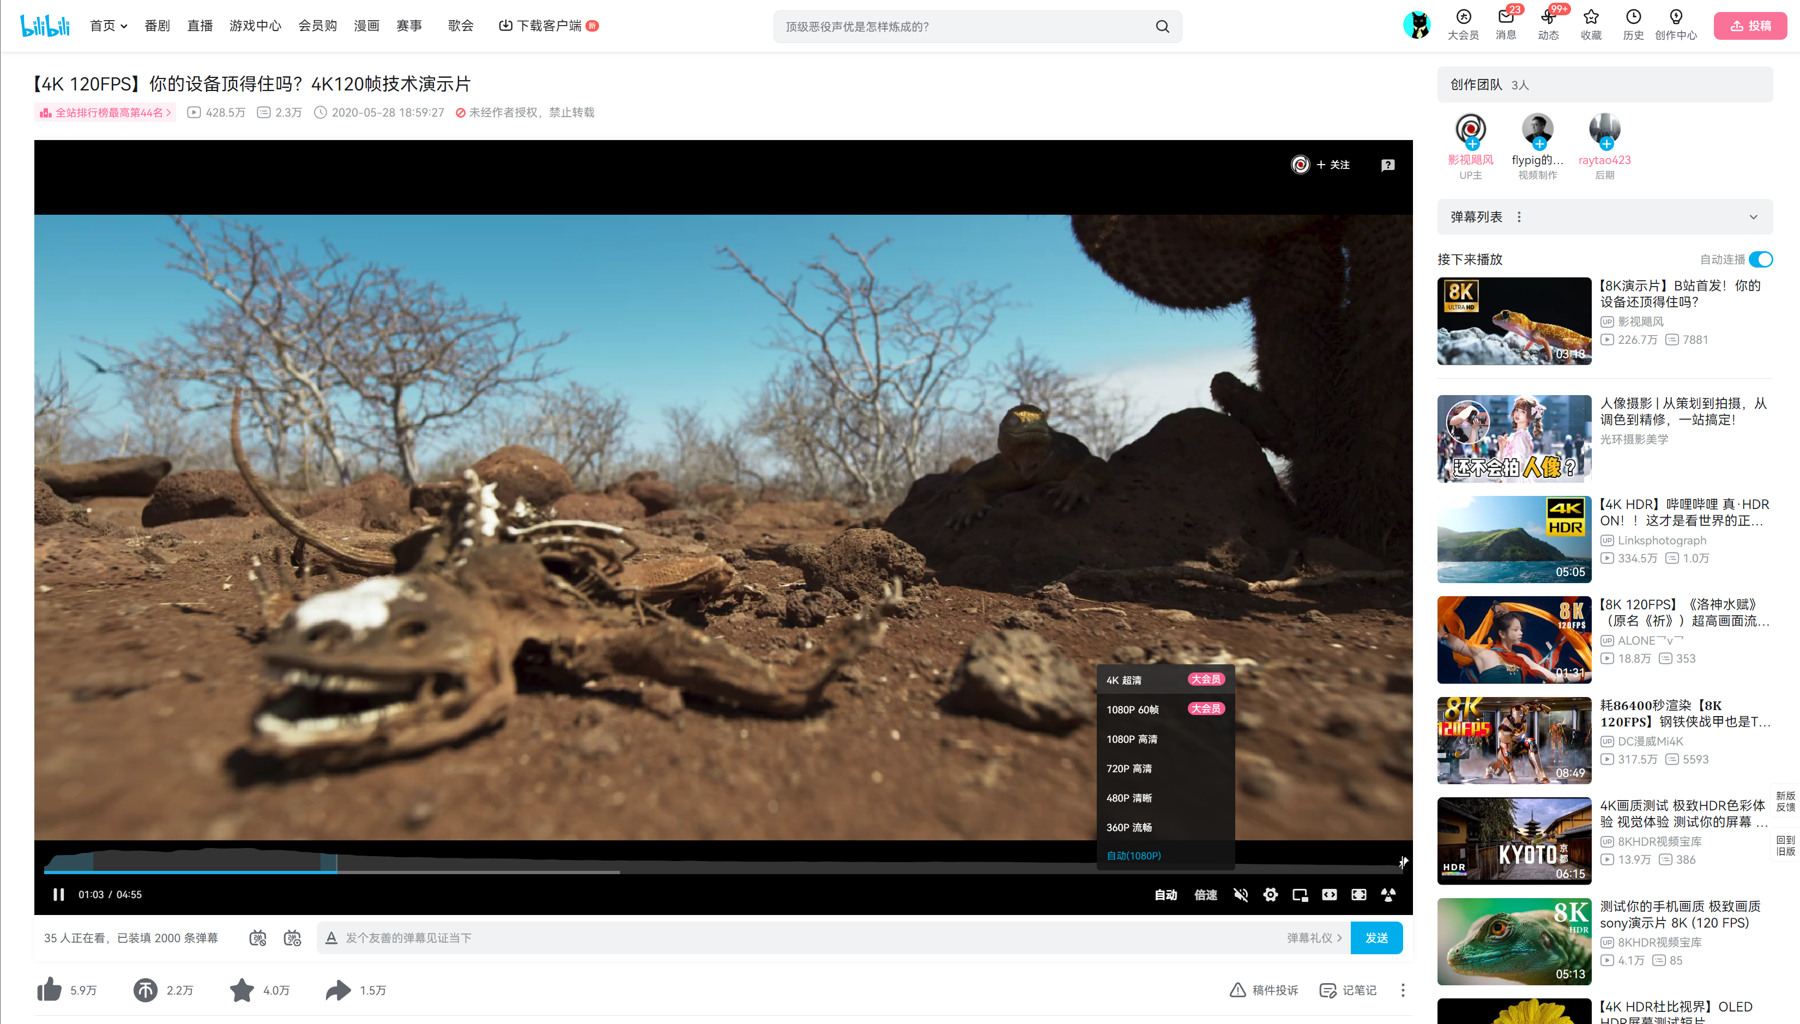Favorite the video with star icon
This screenshot has height=1024, width=1800.
242,990
